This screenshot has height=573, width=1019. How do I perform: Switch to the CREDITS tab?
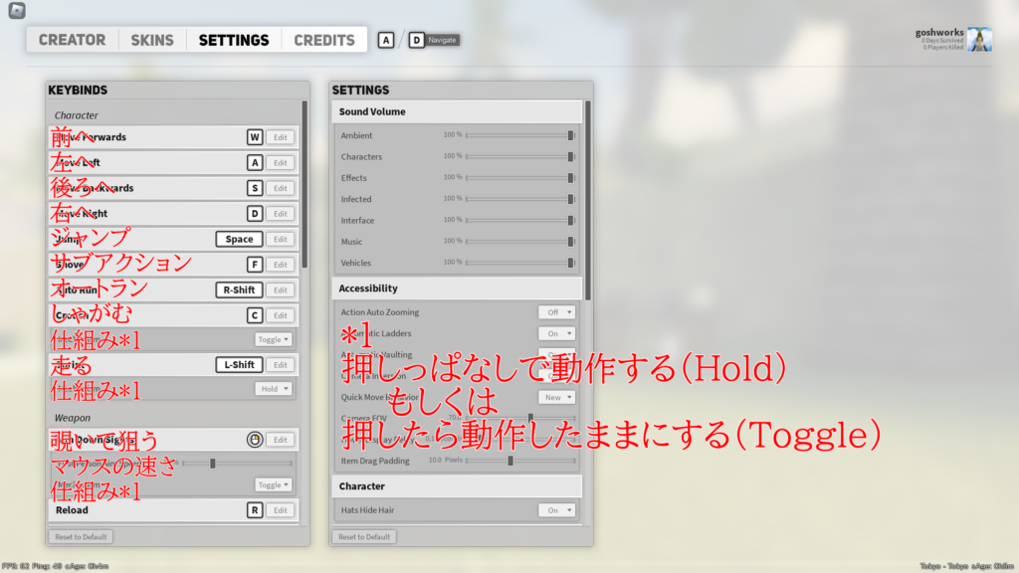click(x=324, y=40)
